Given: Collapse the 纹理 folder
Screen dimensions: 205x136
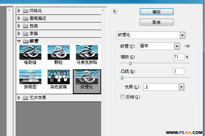Looking at the screenshot, I should (19, 41).
